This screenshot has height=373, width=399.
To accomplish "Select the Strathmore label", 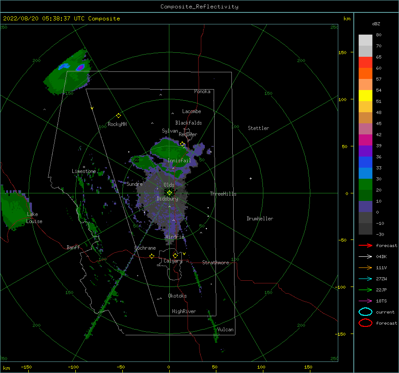I will click(215, 263).
